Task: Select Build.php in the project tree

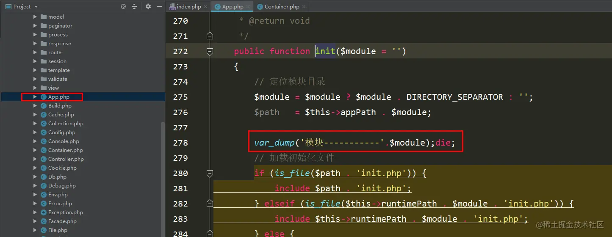Action: click(60, 106)
